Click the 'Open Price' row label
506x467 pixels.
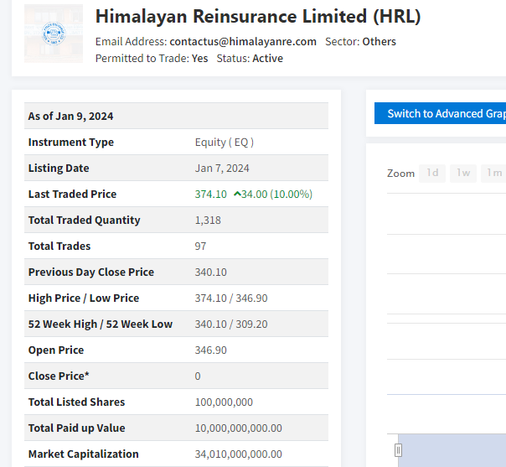(56, 350)
